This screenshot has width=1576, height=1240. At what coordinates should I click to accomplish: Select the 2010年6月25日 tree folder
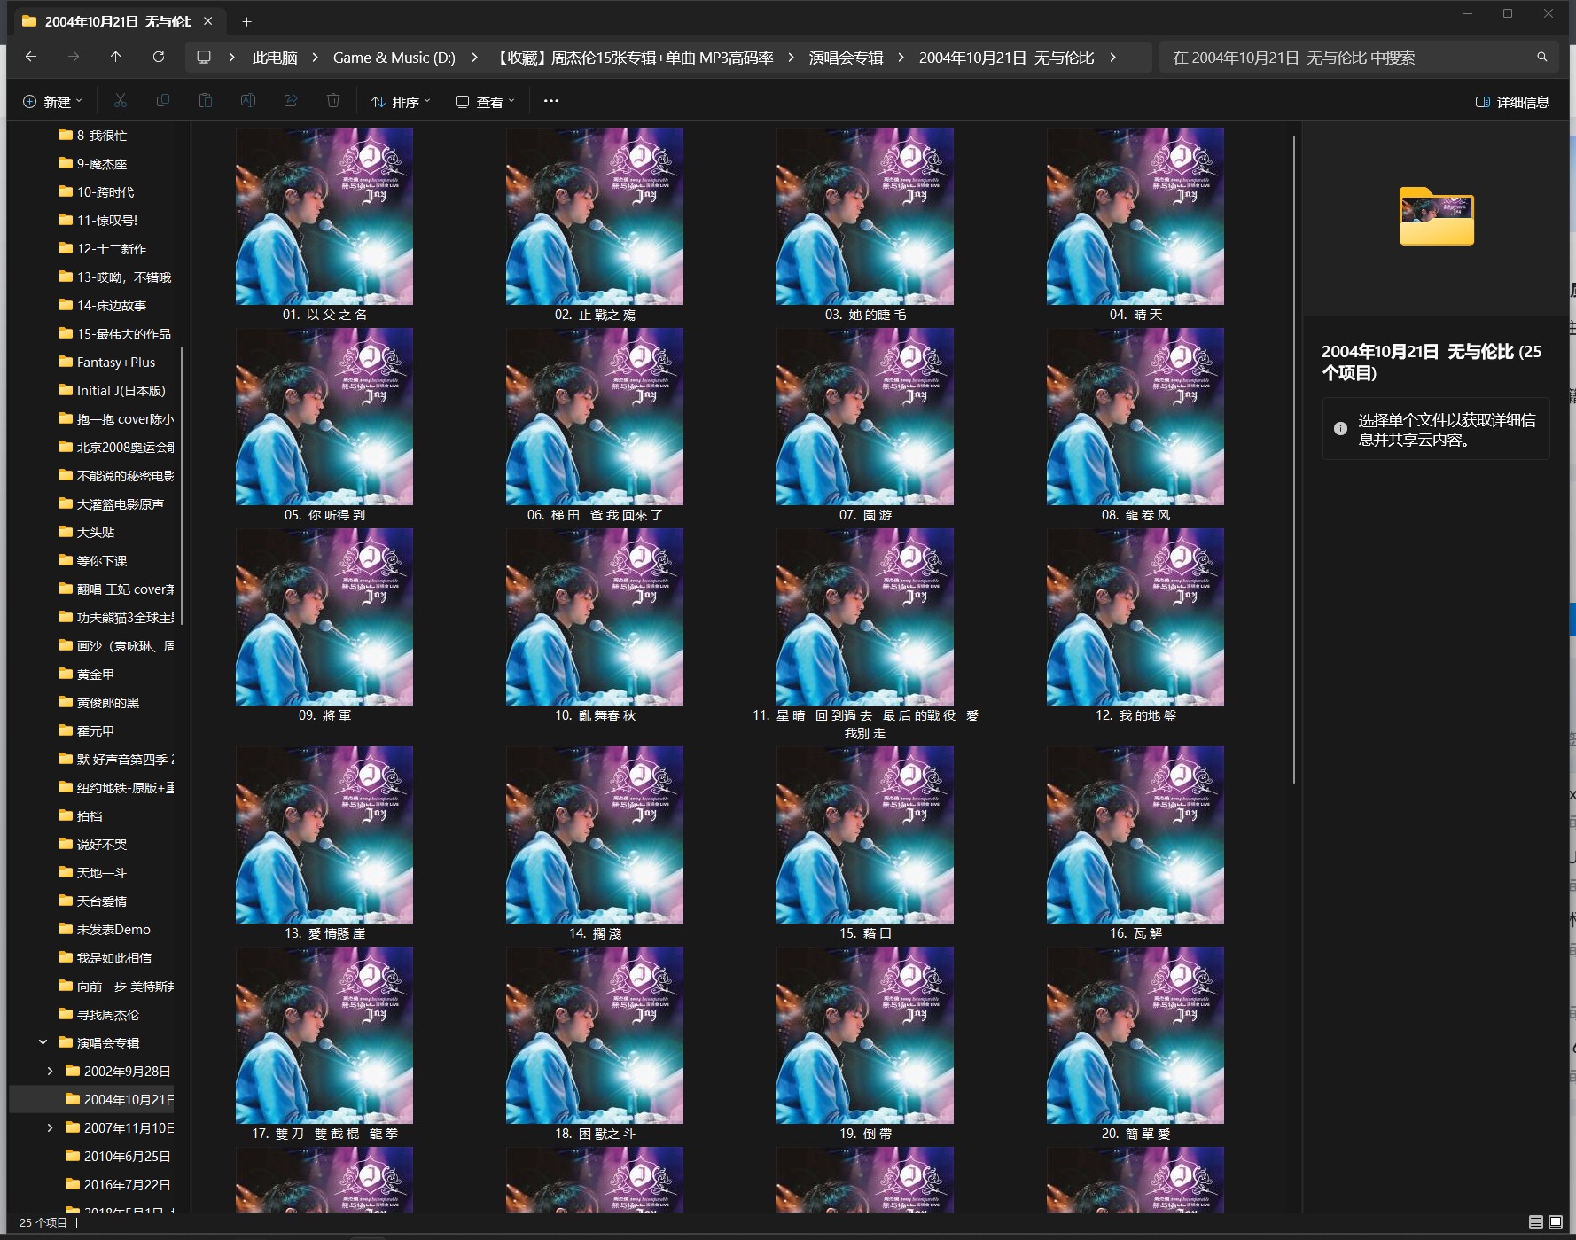pyautogui.click(x=119, y=1157)
